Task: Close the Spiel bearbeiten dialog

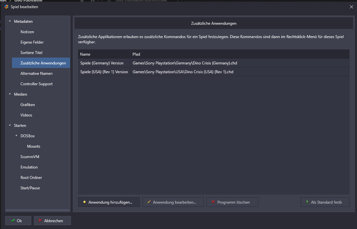Action: [x=351, y=7]
